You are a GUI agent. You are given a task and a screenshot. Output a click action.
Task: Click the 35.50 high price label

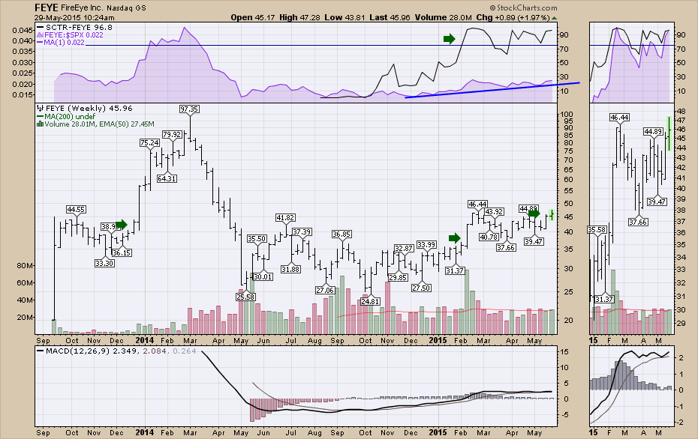257,239
